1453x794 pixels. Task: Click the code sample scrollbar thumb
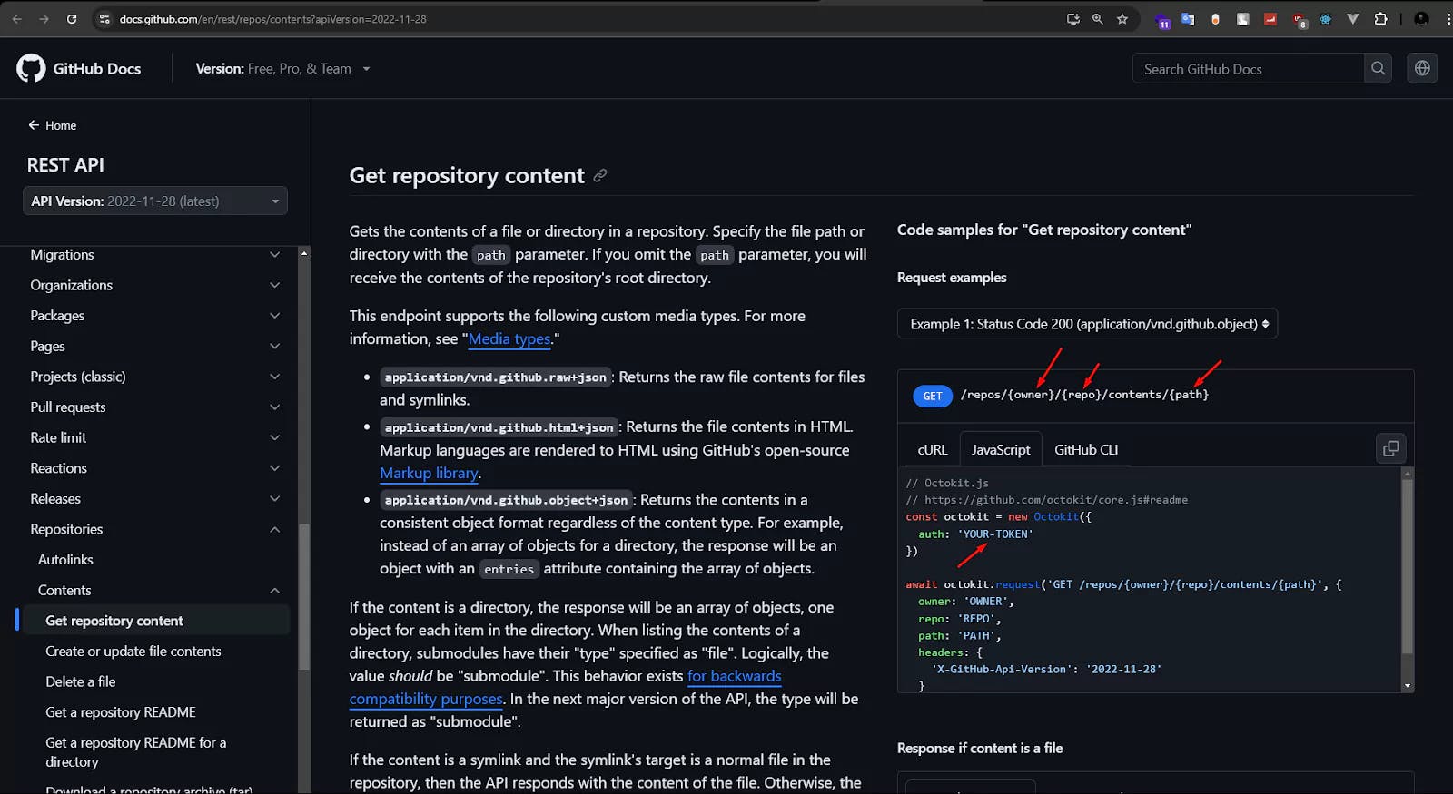[1408, 567]
